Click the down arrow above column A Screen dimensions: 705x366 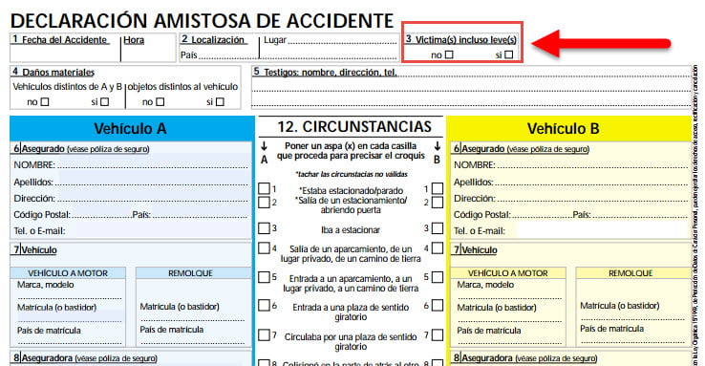(264, 146)
